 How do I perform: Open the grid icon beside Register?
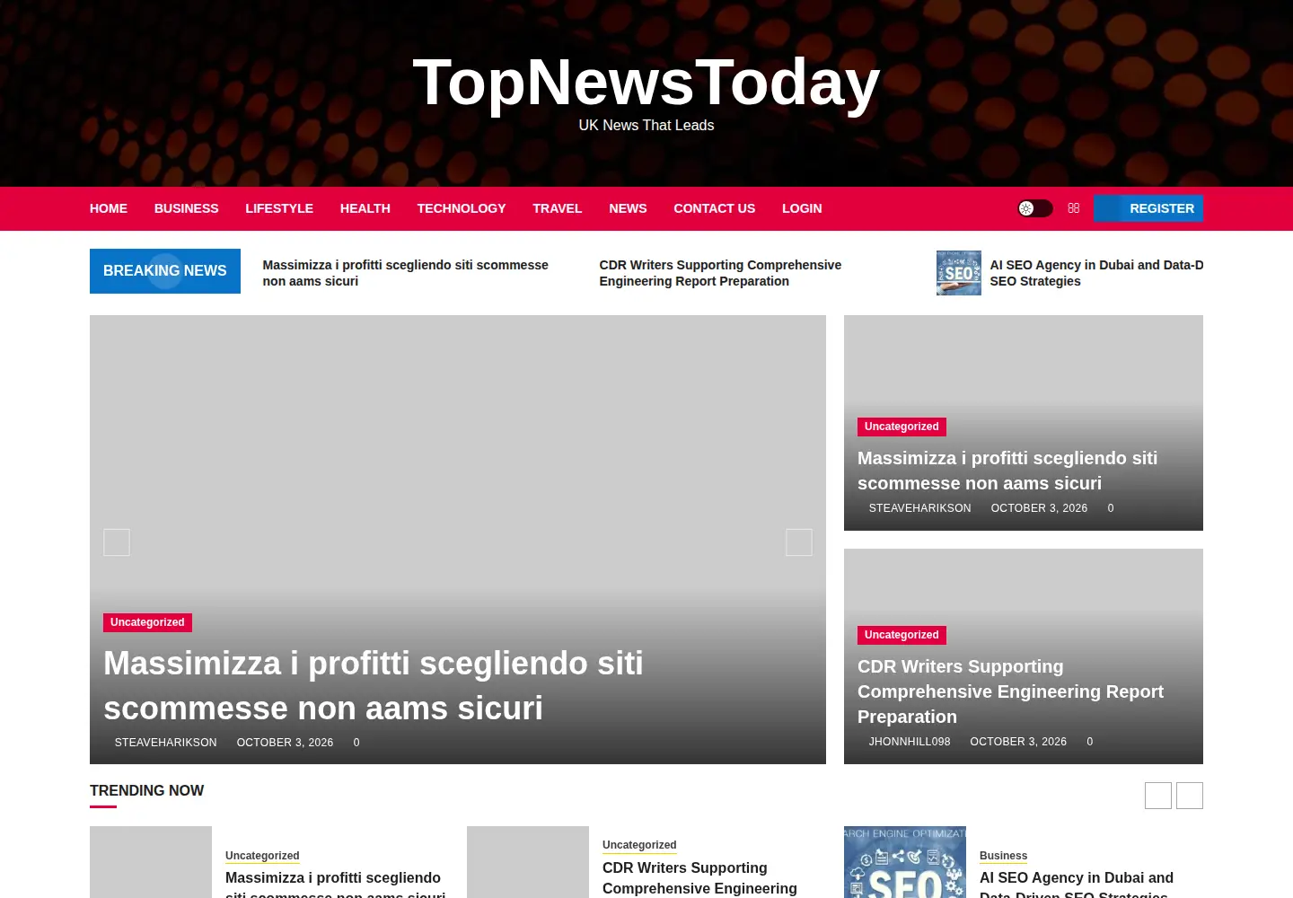1073,208
